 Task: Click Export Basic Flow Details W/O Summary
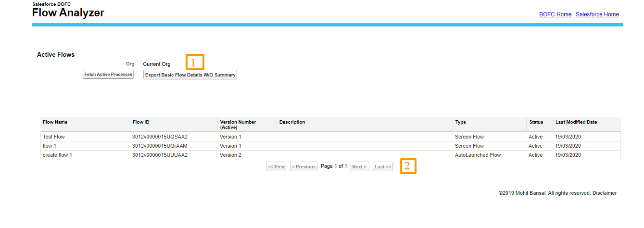coord(190,75)
